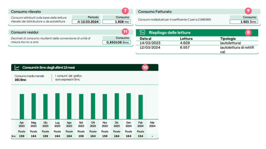Click the Ott 2023 green bar
The width and height of the screenshot is (266, 149).
[93, 106]
